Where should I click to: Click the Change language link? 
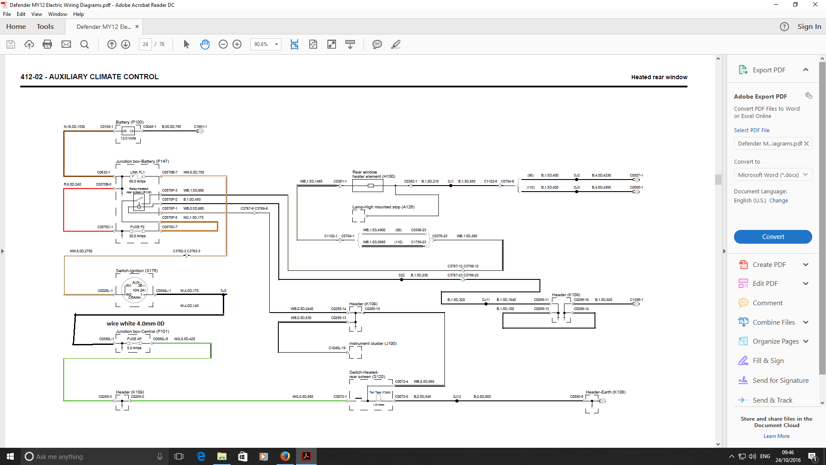pyautogui.click(x=779, y=201)
